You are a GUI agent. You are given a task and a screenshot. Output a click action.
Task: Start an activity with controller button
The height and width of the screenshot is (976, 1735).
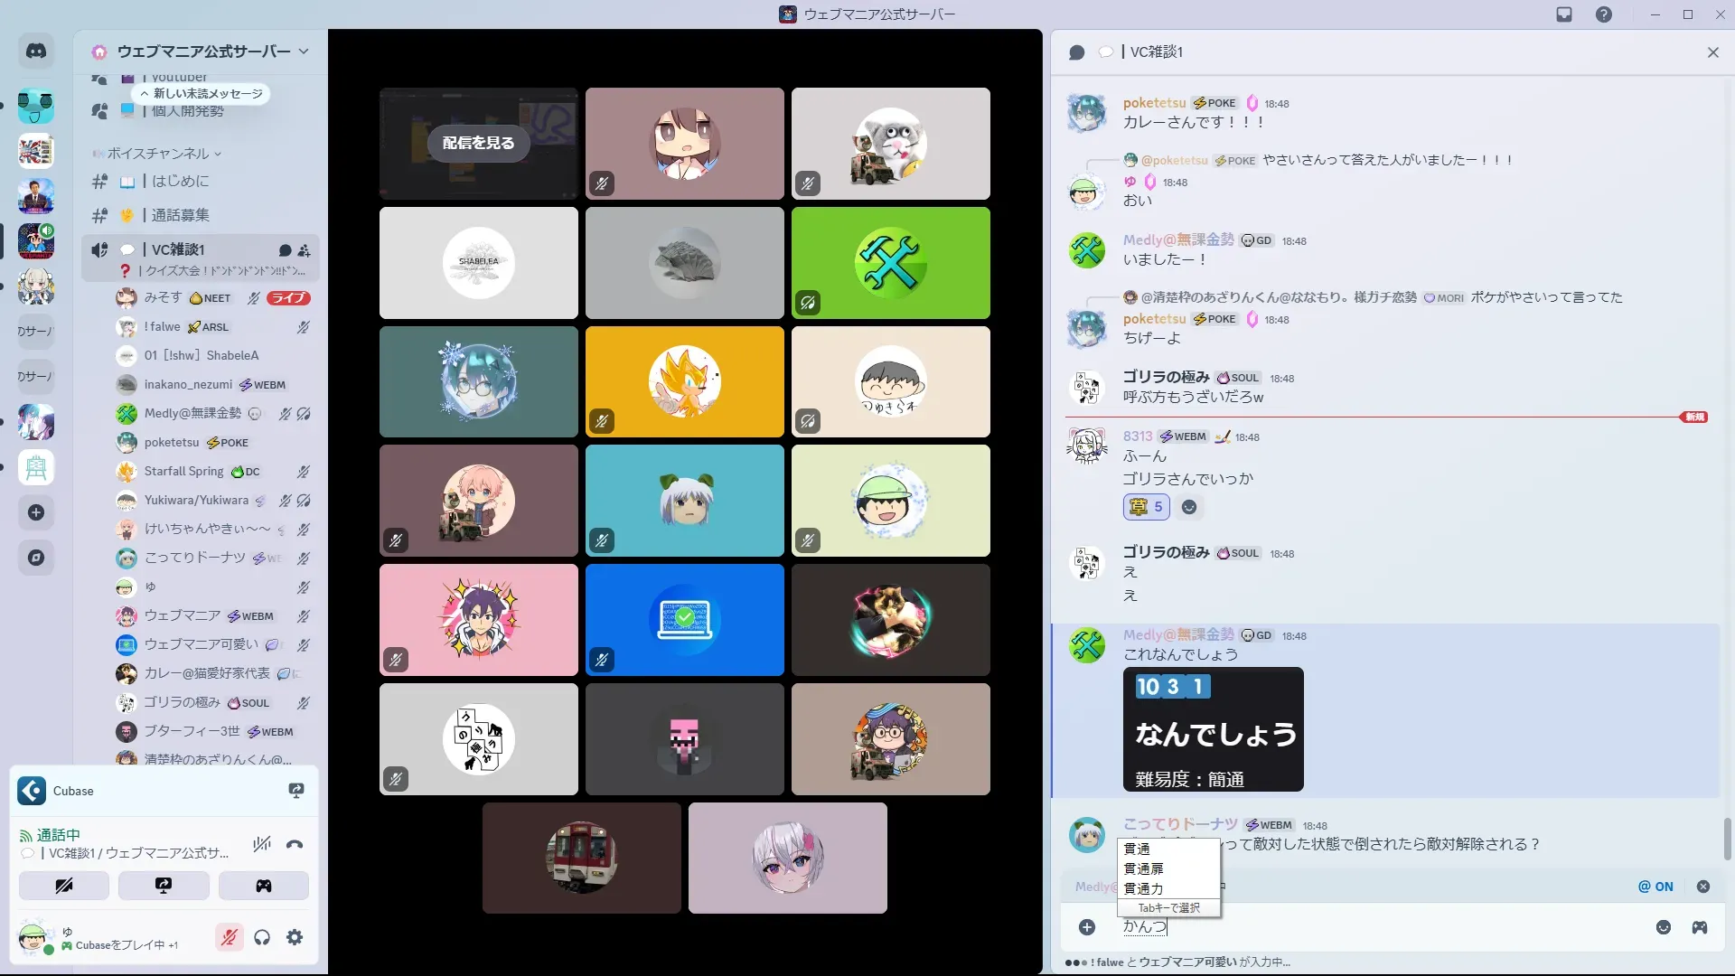(263, 886)
